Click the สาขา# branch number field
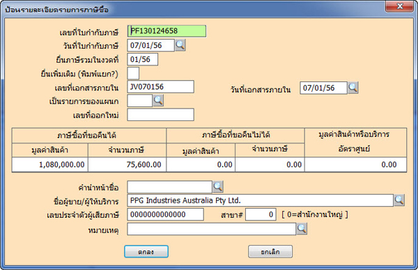Viewport: 418px width, 270px height. click(261, 214)
